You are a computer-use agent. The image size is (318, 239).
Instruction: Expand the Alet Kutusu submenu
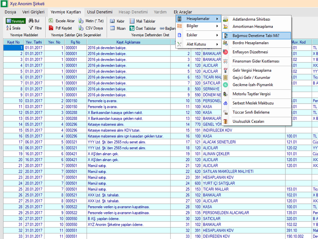(198, 44)
